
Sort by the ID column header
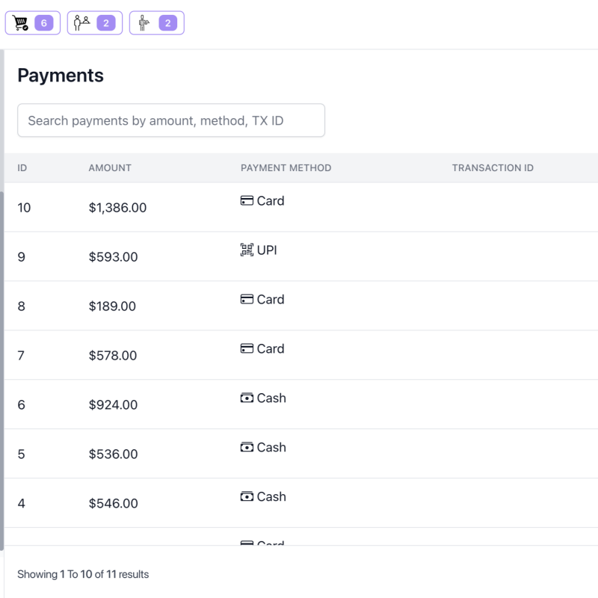point(22,167)
